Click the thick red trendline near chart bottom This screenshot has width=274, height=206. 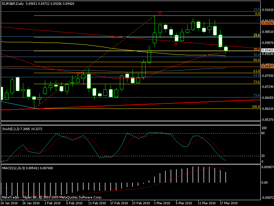(x=137, y=104)
